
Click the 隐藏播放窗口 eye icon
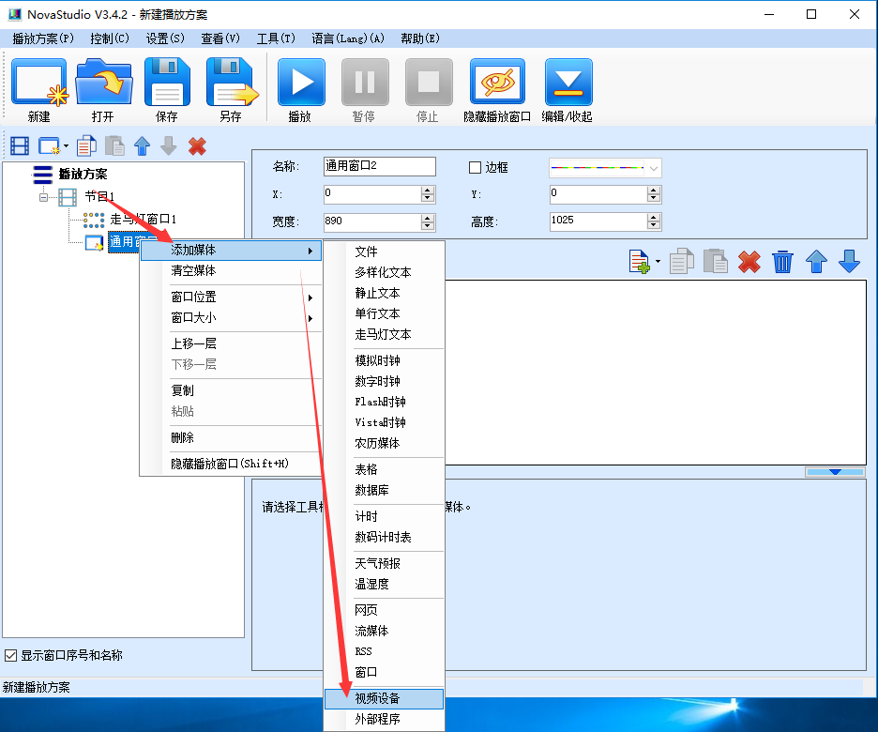[497, 84]
